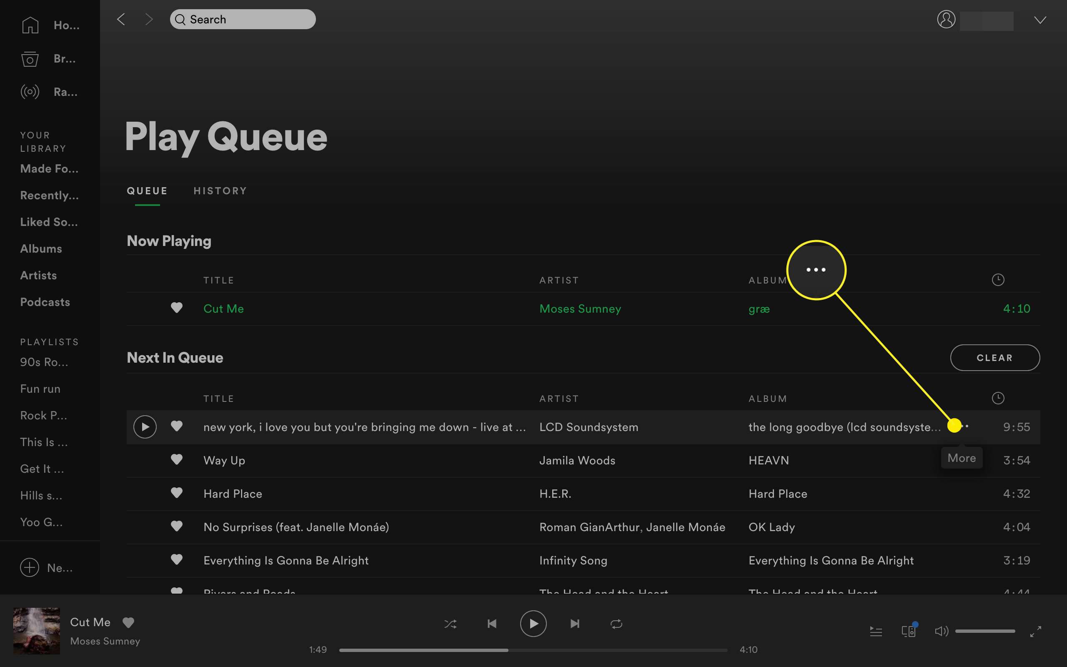
Task: Click the connect to device icon
Action: pyautogui.click(x=909, y=630)
